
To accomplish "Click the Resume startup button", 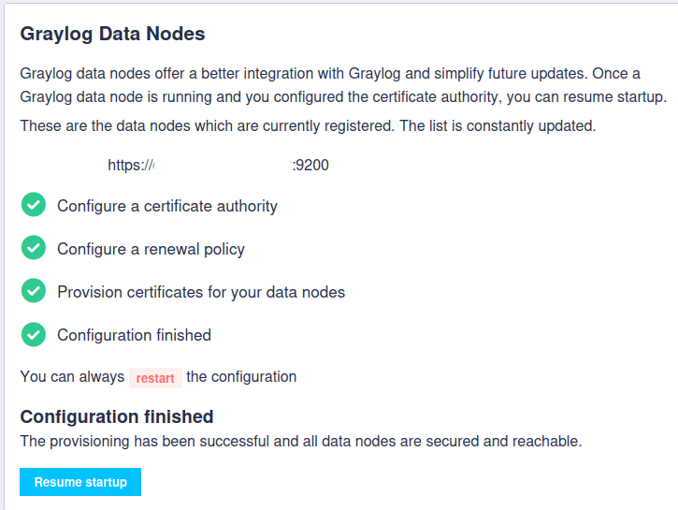I will [80, 481].
